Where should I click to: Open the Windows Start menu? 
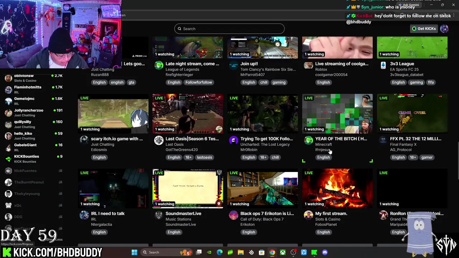pyautogui.click(x=134, y=252)
